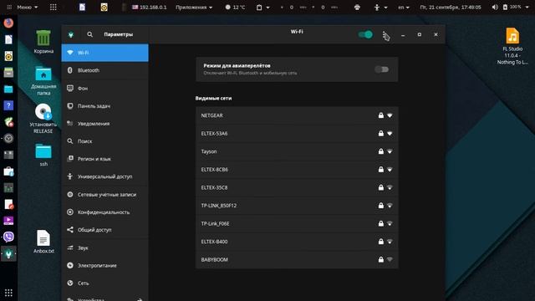Open Конфиденциальность settings
This screenshot has width=535, height=301.
[105, 212]
